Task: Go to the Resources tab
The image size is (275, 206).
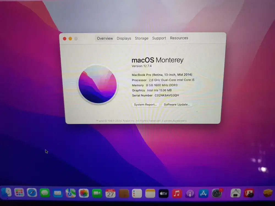Action: (x=179, y=38)
